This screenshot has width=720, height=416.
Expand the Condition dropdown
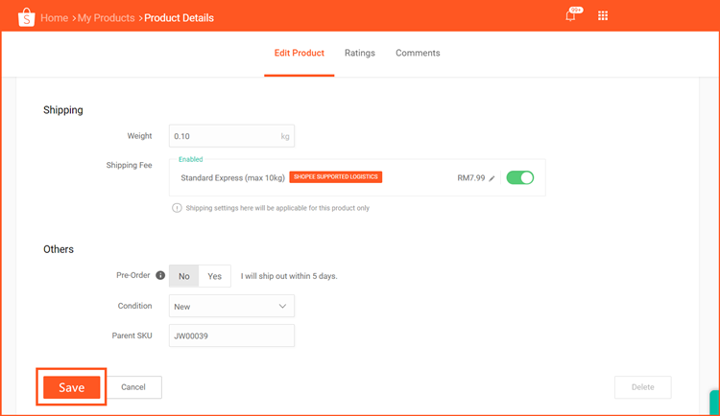(x=231, y=306)
